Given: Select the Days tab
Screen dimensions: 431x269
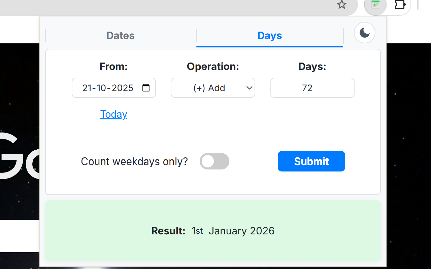Looking at the screenshot, I should click(269, 35).
